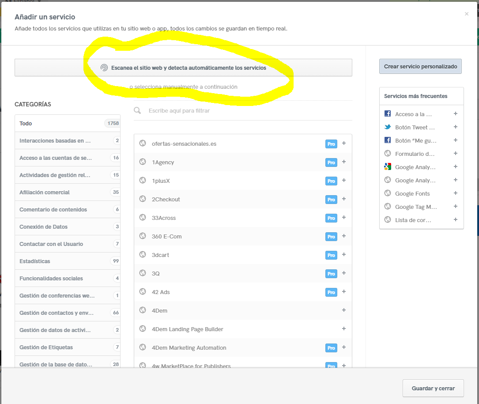Add Google Tag Manager using plus icon
479x404 pixels.
click(455, 207)
